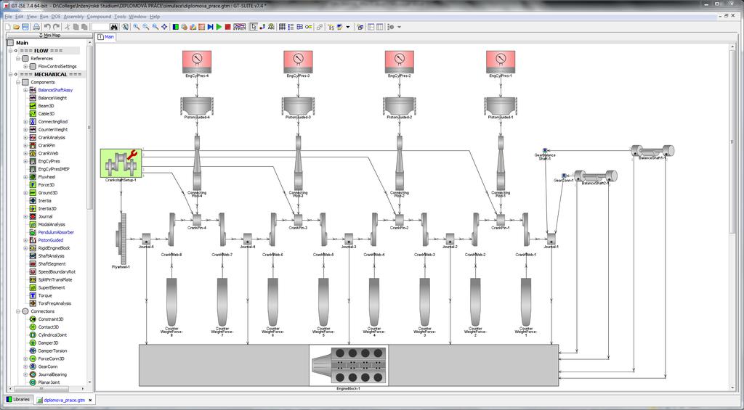Click the green Run simulation play icon
This screenshot has height=410, width=744.
coord(219,27)
